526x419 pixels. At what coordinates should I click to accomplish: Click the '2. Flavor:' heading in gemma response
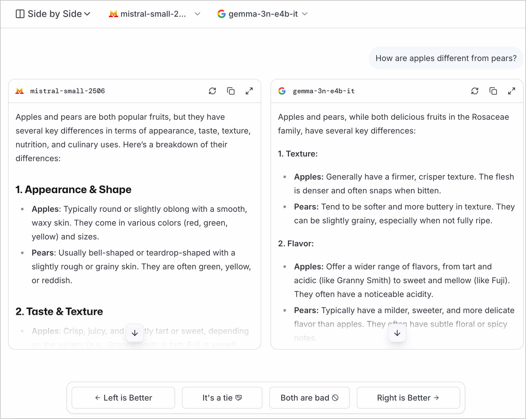(296, 243)
